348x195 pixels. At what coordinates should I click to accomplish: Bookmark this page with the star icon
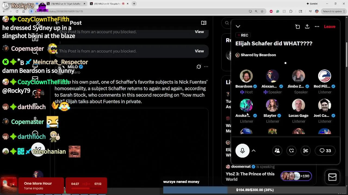click(262, 11)
